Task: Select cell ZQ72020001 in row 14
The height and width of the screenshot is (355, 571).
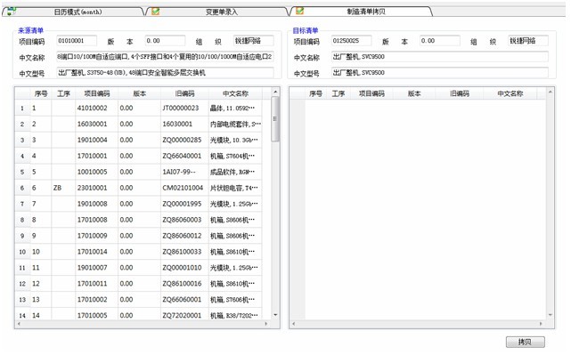Action: coord(184,315)
